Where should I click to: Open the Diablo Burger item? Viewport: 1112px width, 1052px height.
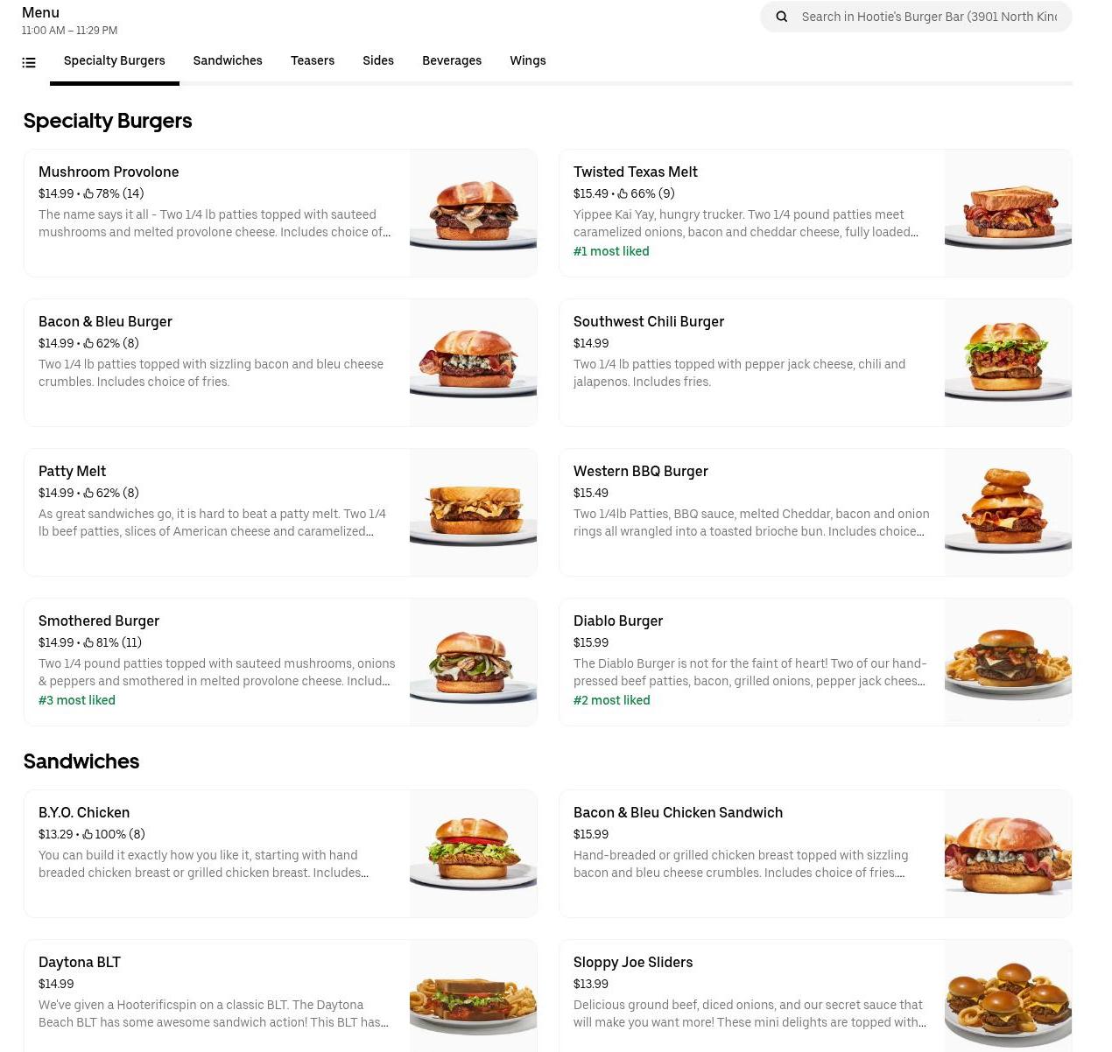pyautogui.click(x=815, y=662)
